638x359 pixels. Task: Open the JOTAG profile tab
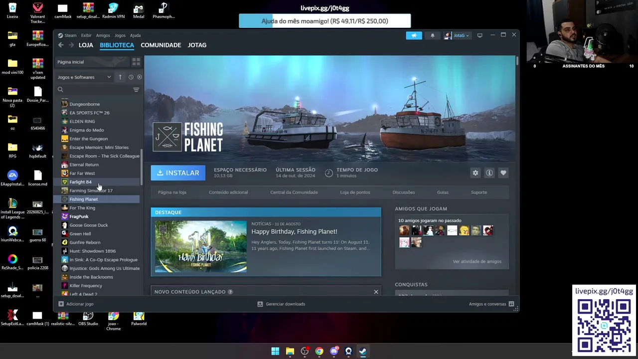point(197,45)
